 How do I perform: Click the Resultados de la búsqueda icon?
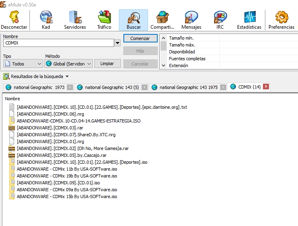6,76
